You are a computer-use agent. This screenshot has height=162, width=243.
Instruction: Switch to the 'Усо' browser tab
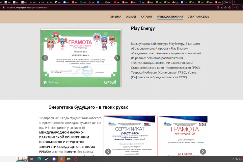click(91, 2)
